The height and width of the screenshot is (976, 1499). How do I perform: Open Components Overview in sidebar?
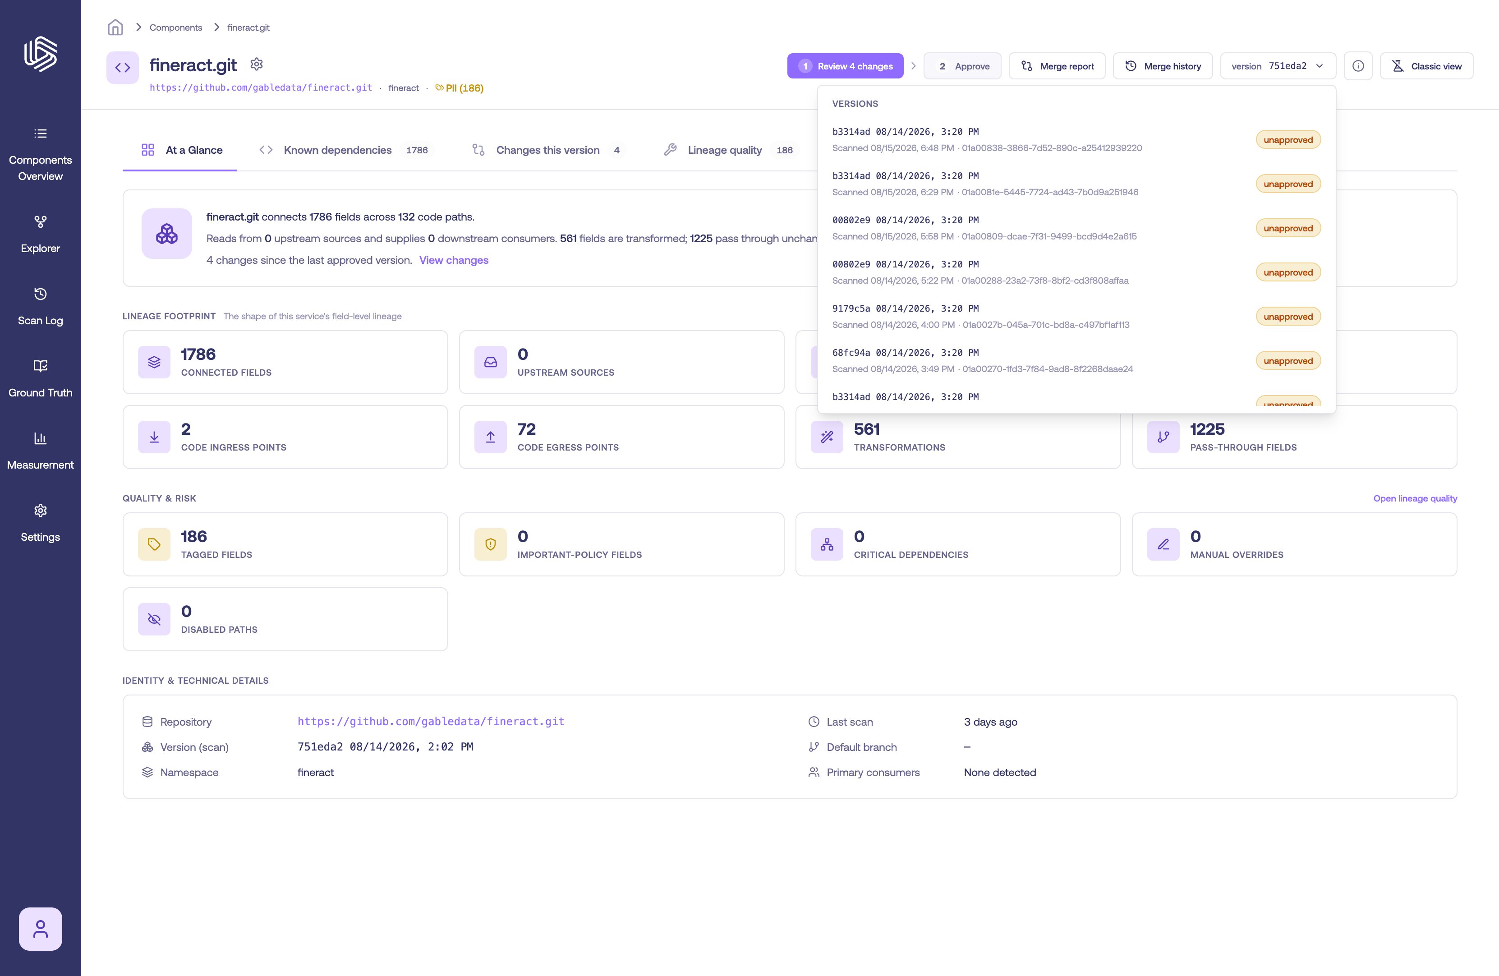click(40, 154)
